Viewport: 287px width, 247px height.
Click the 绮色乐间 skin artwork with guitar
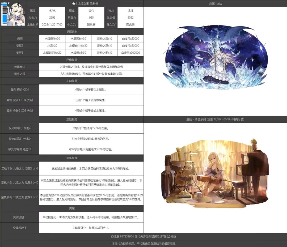215,173
